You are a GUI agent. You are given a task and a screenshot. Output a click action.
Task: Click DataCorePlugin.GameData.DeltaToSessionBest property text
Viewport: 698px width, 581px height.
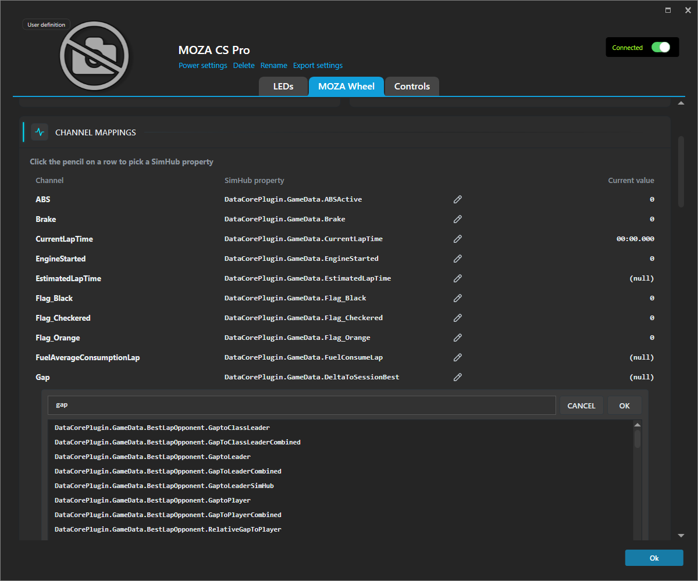click(312, 377)
